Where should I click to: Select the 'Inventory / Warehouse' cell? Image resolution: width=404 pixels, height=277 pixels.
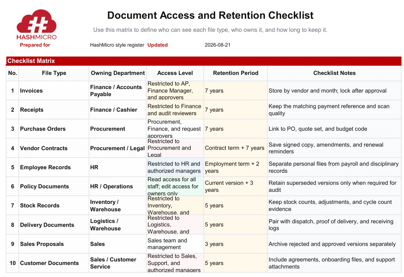[x=118, y=205]
